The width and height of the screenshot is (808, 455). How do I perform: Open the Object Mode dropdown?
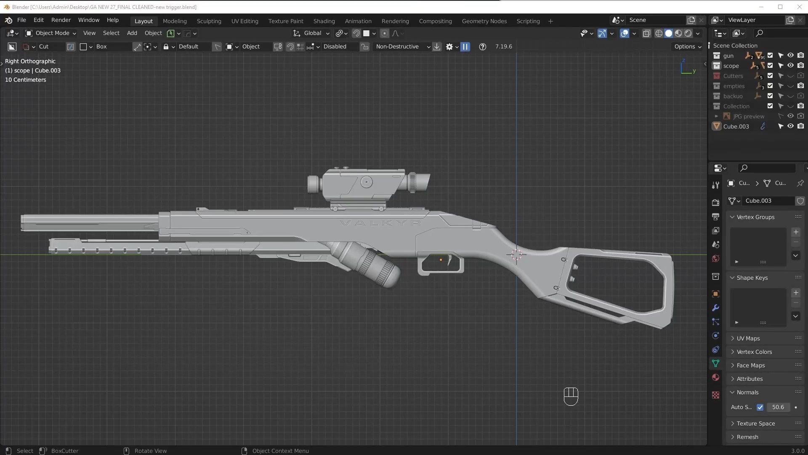click(51, 33)
